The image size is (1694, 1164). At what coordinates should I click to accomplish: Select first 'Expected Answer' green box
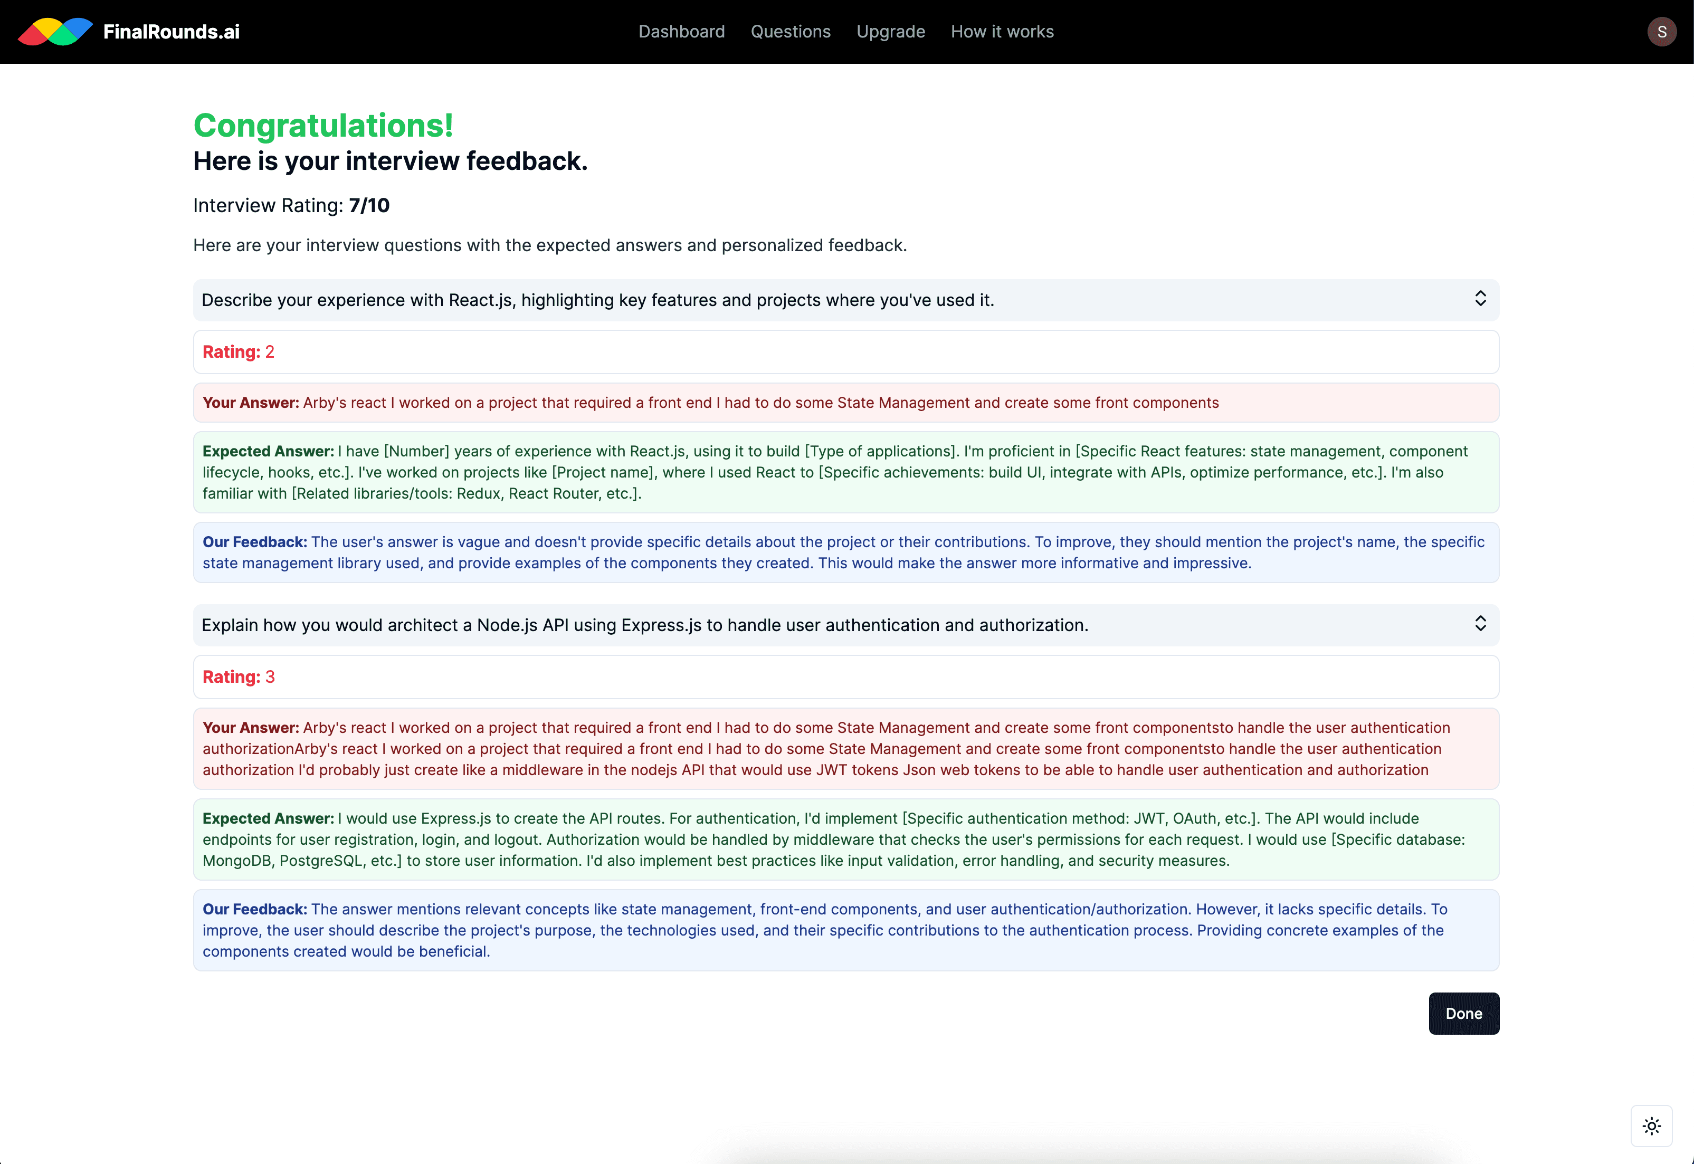pyautogui.click(x=845, y=472)
